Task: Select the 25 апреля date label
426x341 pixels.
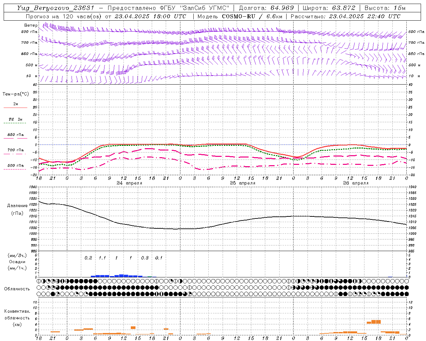Action: pos(243,183)
